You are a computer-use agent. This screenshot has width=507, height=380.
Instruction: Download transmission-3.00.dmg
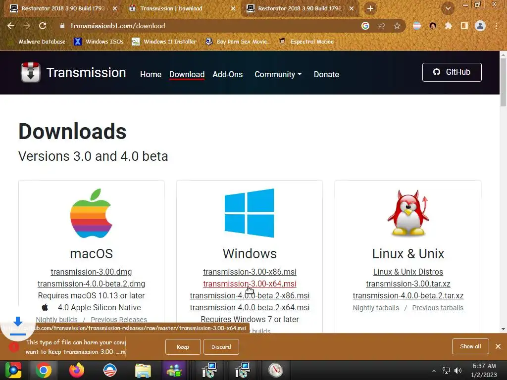tap(91, 272)
